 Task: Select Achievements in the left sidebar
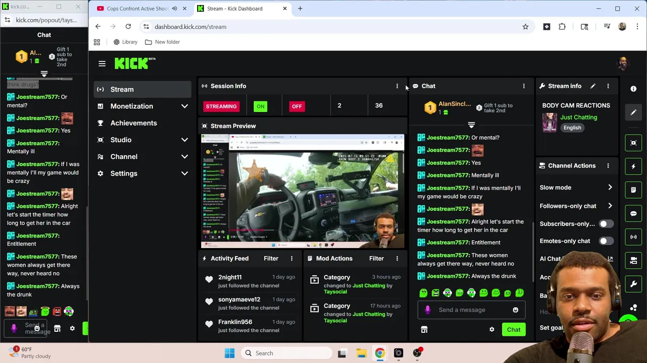click(143, 123)
